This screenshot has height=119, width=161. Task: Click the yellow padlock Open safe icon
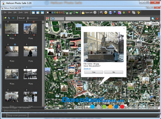pyautogui.click(x=83, y=13)
